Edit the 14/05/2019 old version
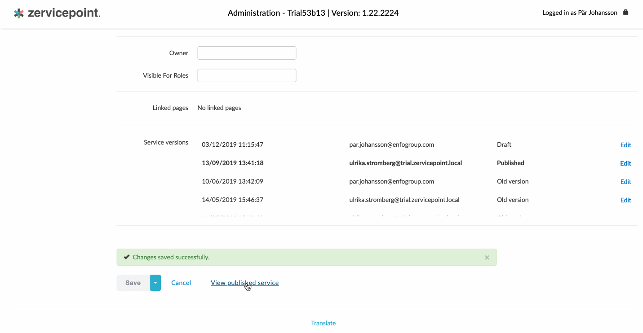Screen dimensions: 643x333 625,200
